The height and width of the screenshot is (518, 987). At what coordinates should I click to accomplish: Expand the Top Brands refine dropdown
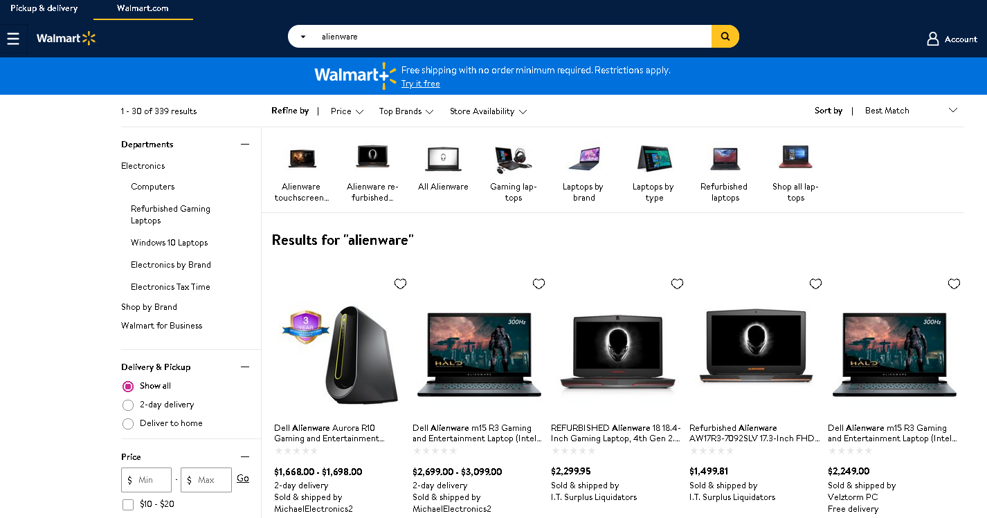(406, 111)
